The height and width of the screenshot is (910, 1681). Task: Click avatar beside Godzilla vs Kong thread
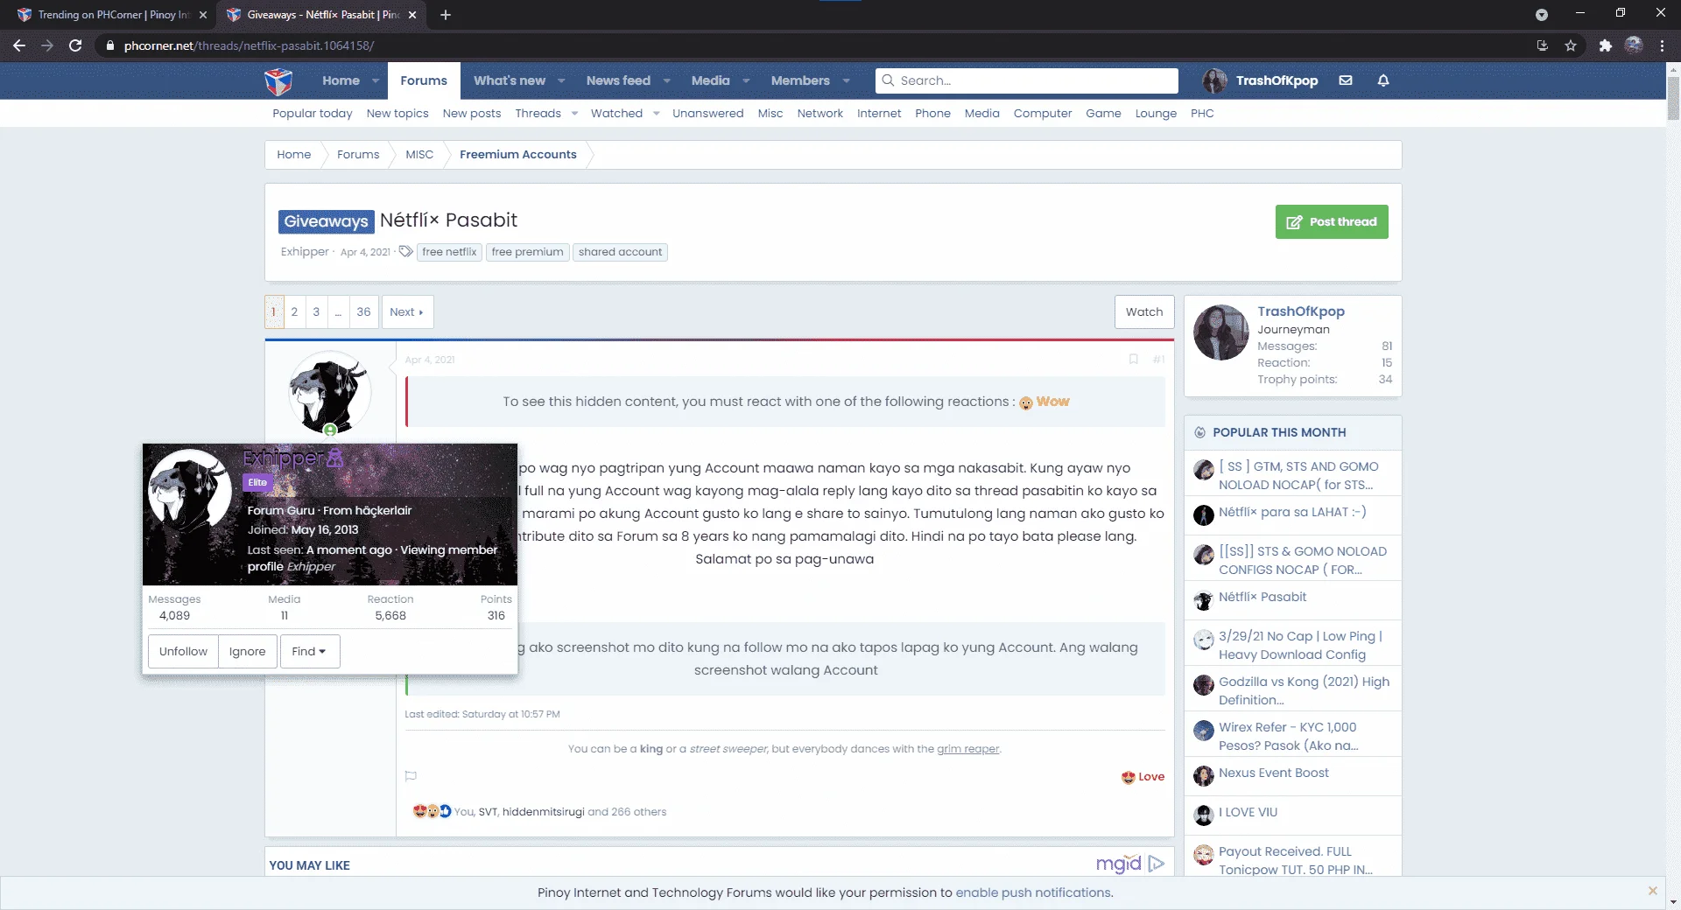[1204, 685]
